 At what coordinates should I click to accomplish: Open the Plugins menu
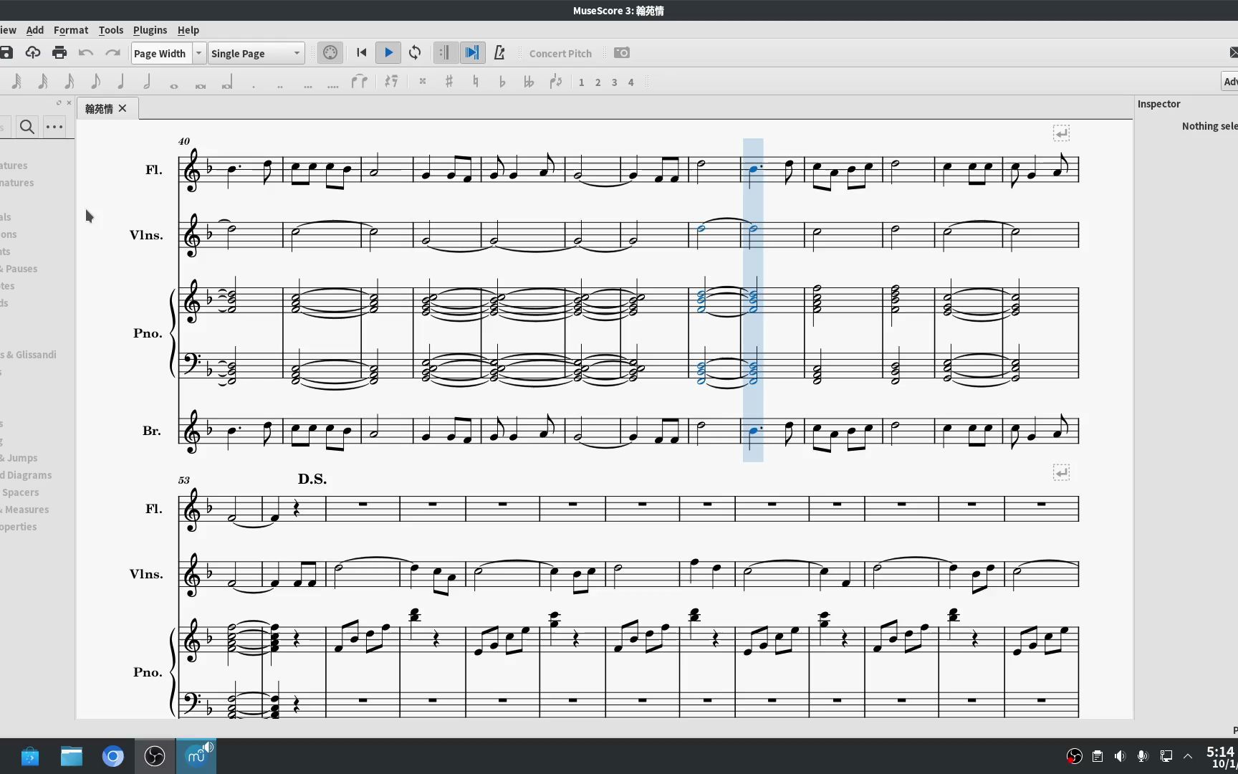pos(150,30)
